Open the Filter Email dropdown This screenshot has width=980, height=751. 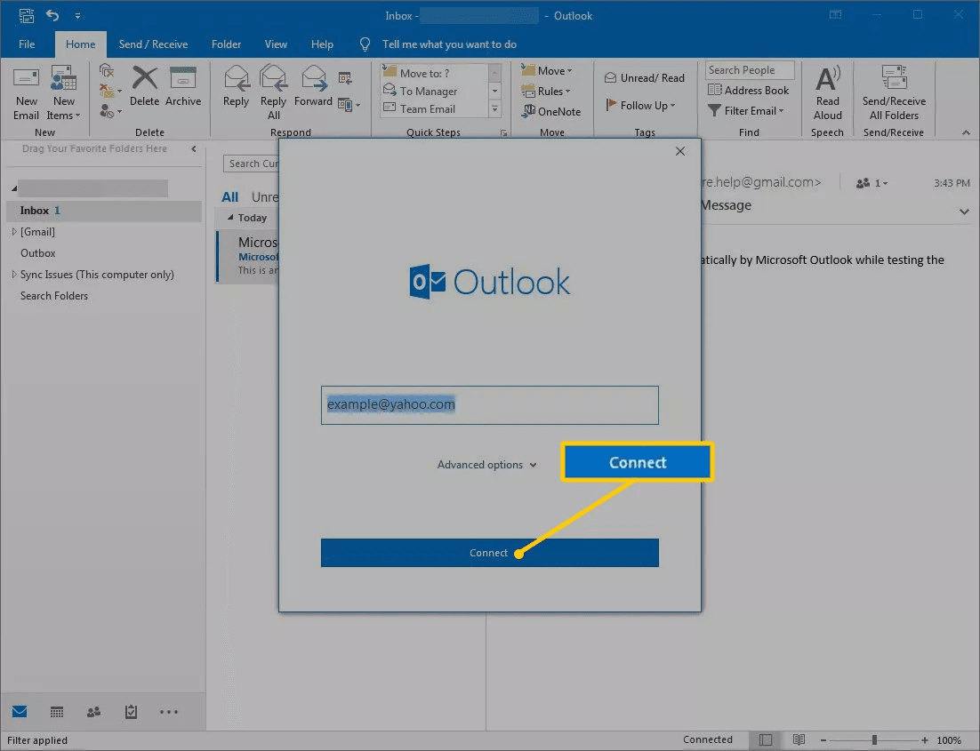tap(746, 111)
